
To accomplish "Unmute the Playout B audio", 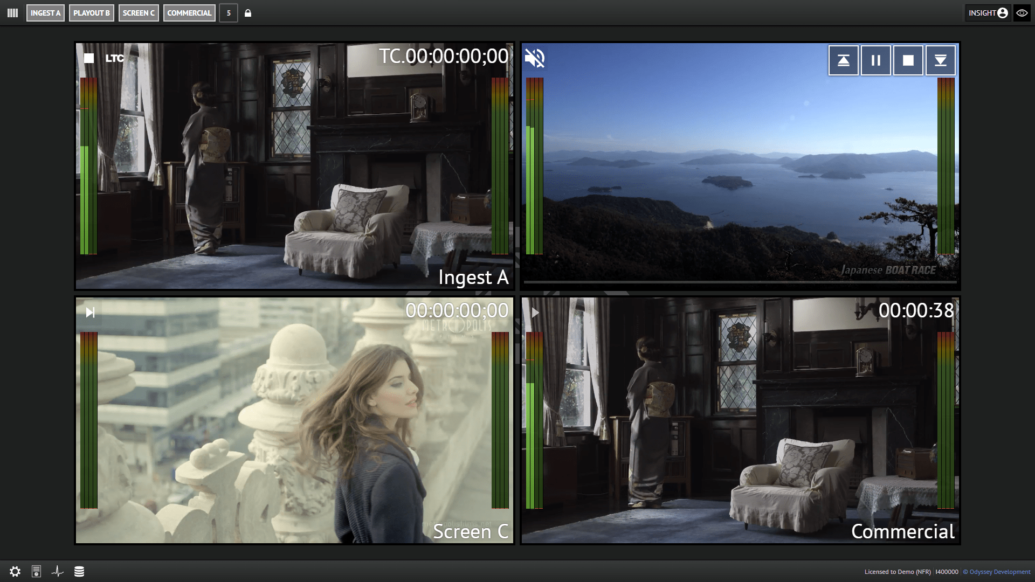I will [x=535, y=58].
